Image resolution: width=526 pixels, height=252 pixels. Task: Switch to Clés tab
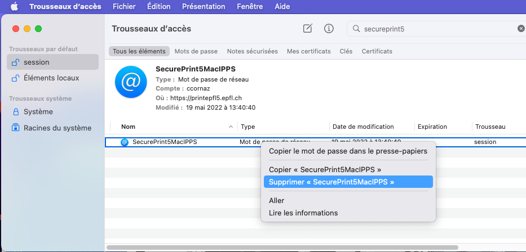346,51
